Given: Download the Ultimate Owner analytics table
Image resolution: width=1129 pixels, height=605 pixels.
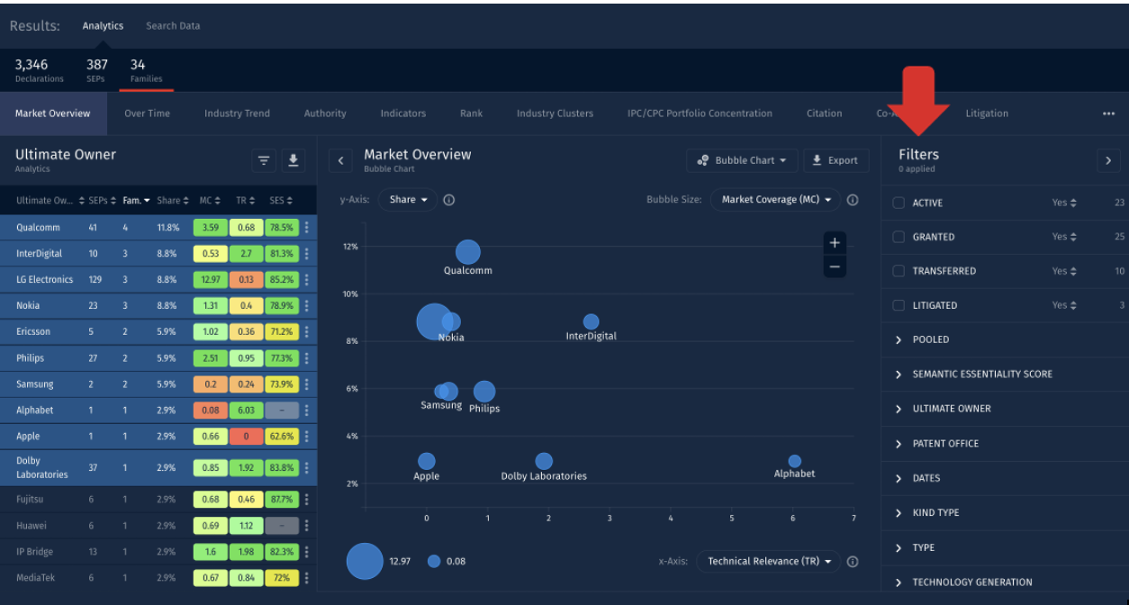Looking at the screenshot, I should click(x=293, y=160).
